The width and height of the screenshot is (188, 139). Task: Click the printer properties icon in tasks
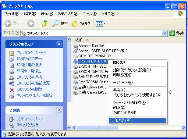tap(12, 96)
